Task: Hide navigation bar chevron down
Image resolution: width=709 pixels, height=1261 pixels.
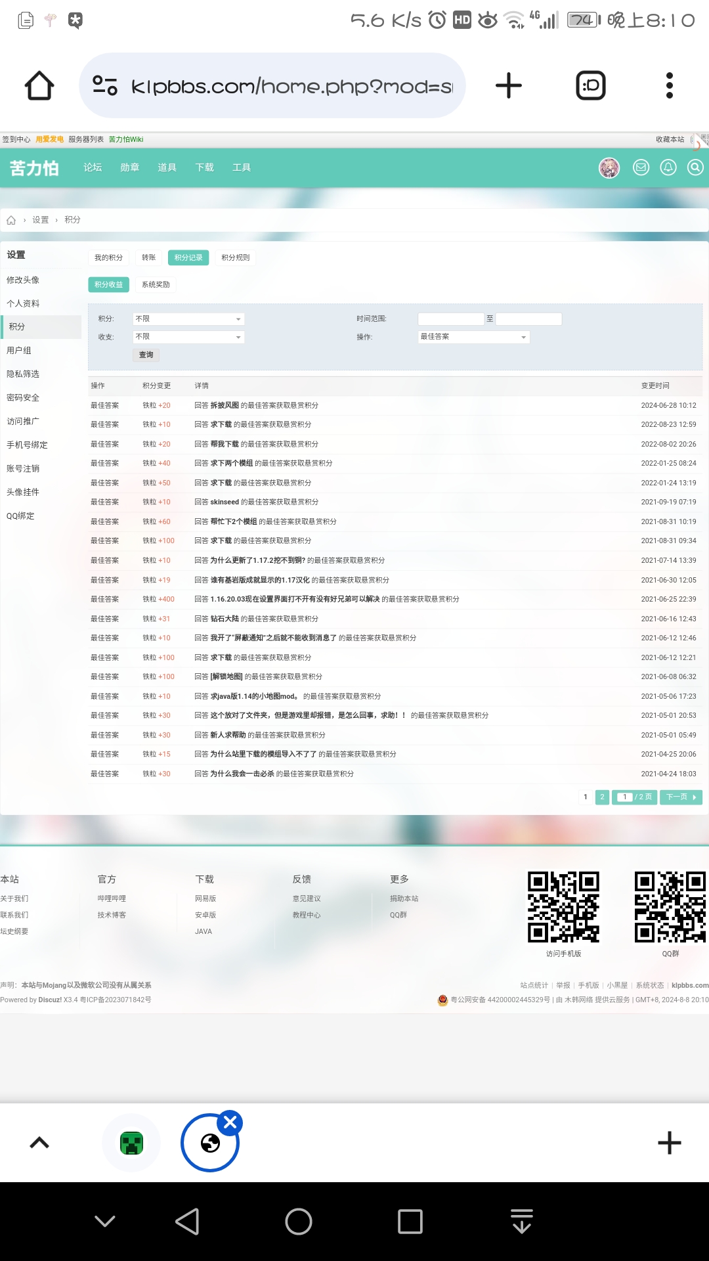Action: pos(105,1222)
